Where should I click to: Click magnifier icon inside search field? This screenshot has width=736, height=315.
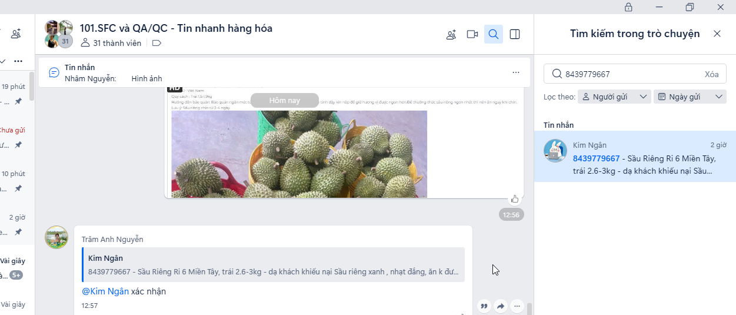click(557, 74)
